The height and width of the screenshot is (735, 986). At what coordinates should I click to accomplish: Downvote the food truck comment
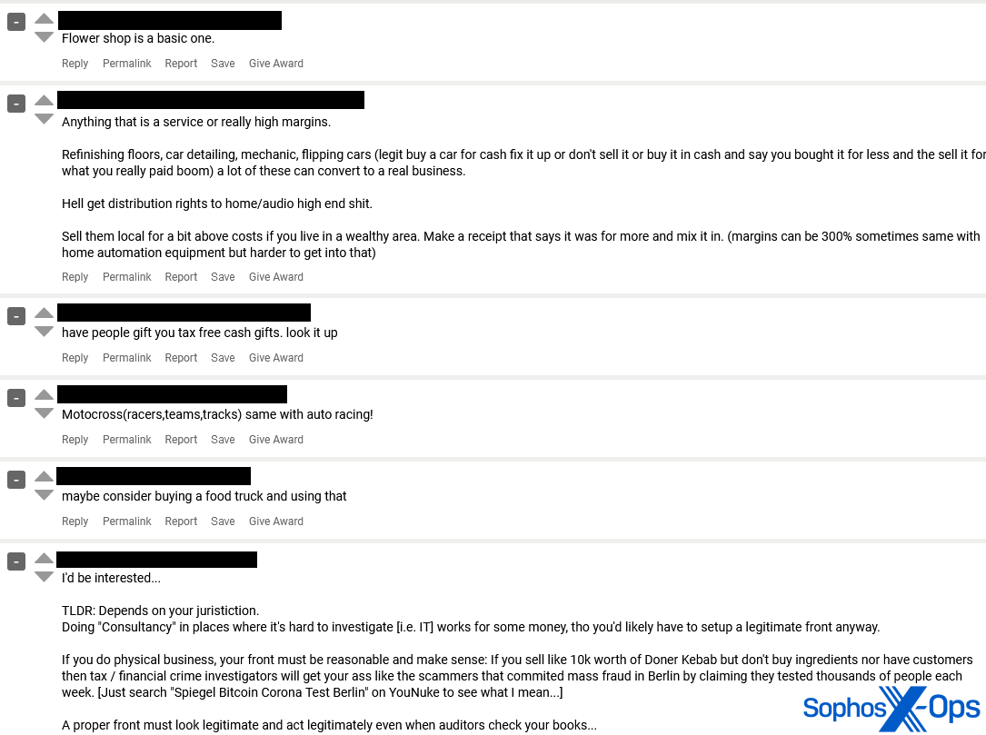click(x=44, y=495)
